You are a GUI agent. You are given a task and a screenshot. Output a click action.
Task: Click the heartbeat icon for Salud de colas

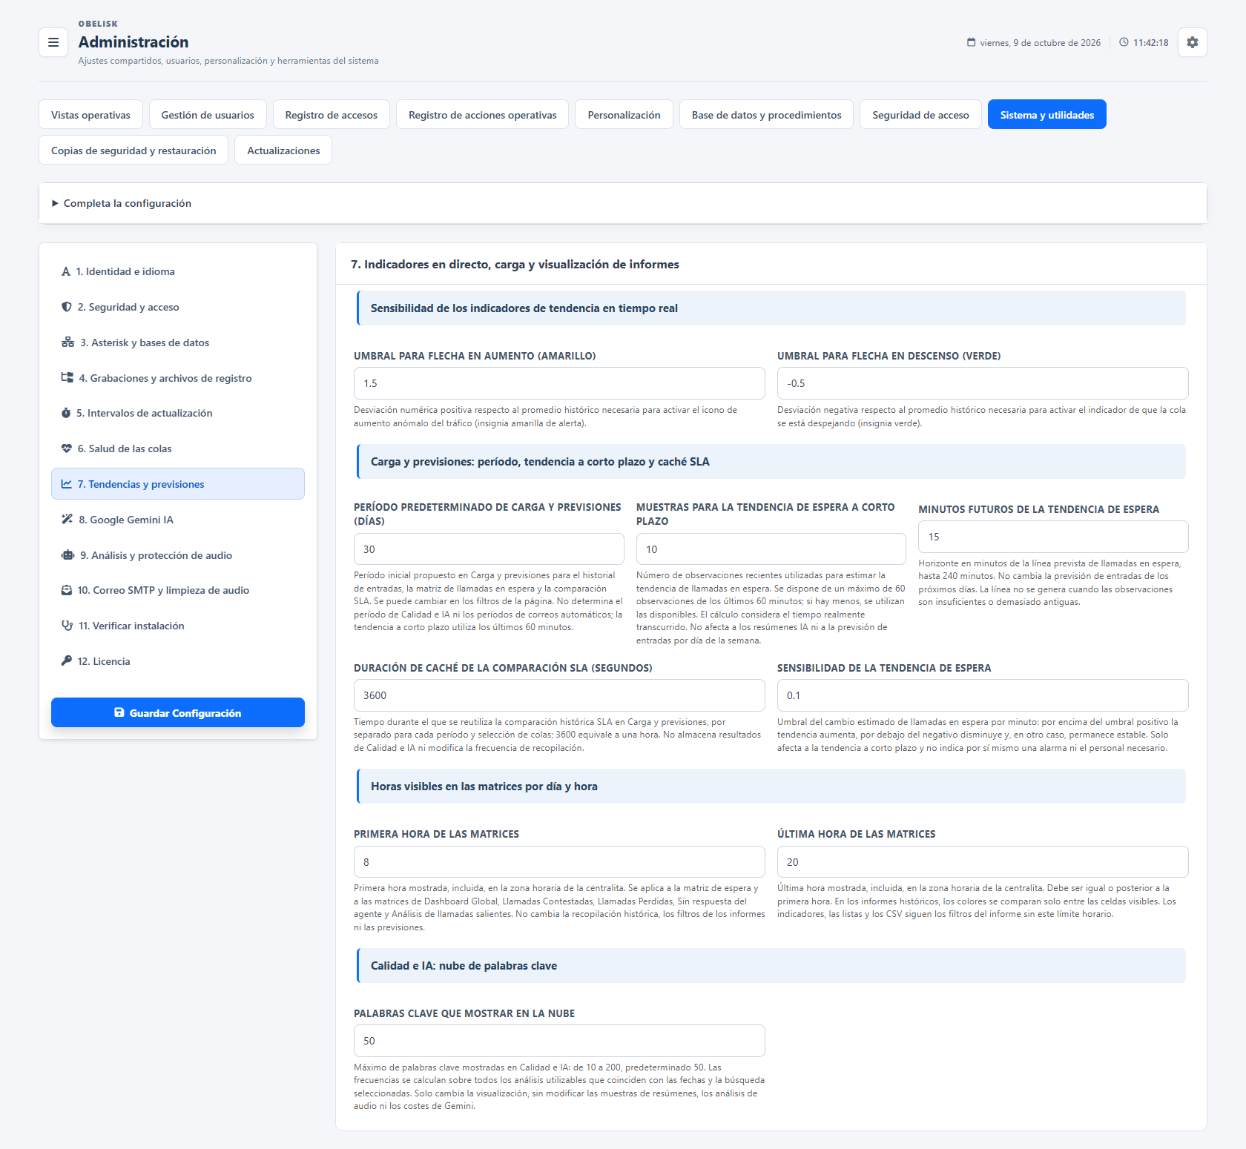point(67,448)
